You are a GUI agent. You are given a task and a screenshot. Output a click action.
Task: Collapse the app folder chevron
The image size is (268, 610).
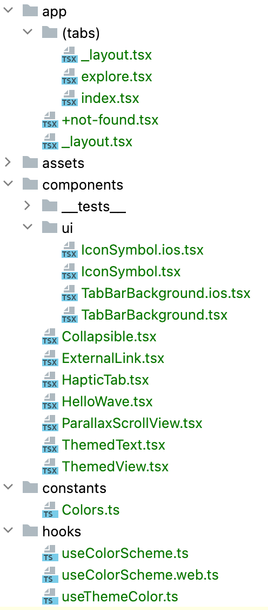click(8, 11)
